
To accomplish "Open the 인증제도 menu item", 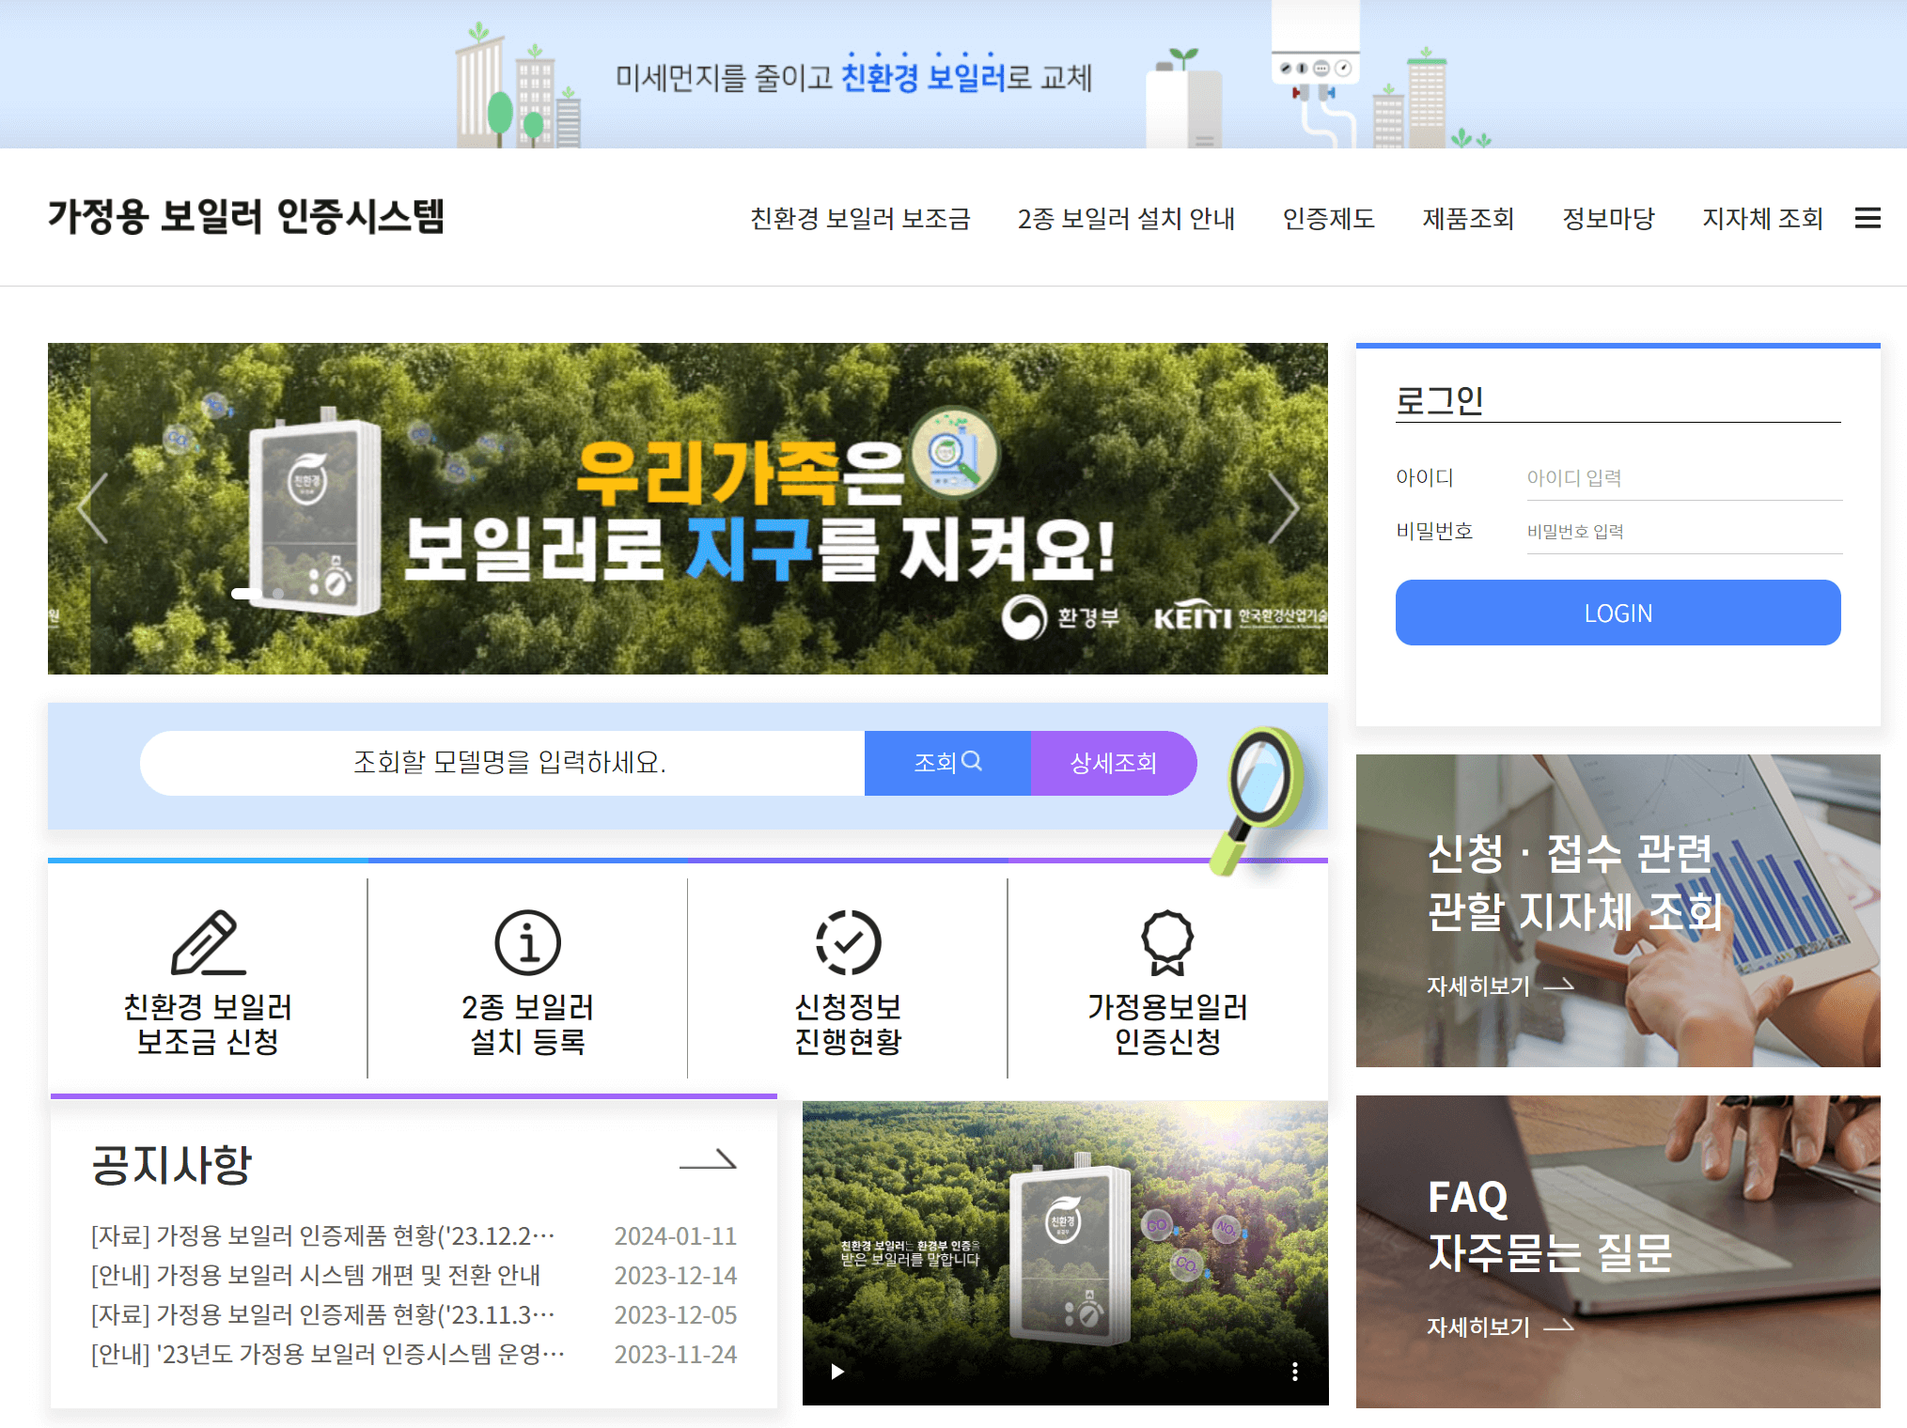I will coord(1328,219).
